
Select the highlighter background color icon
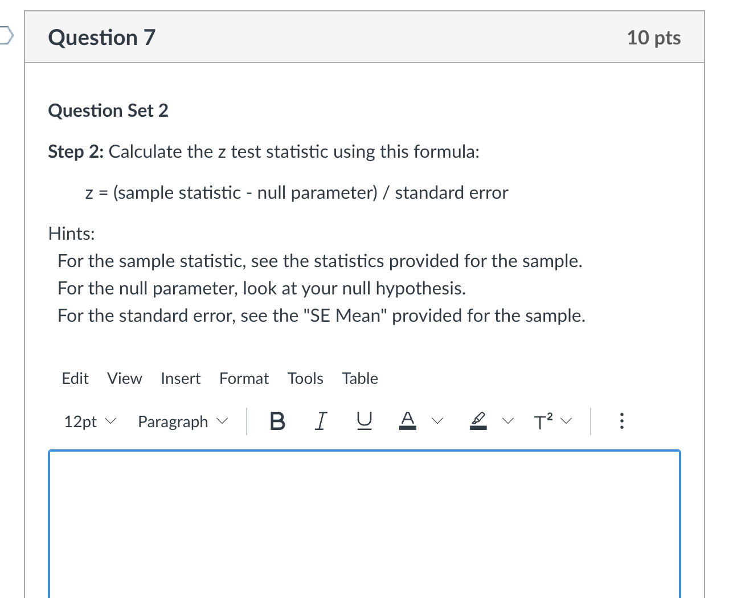[x=478, y=421]
